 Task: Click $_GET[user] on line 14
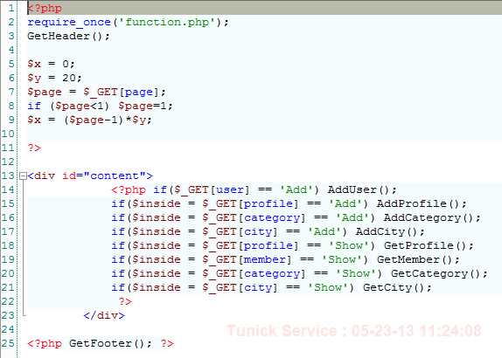(x=212, y=189)
